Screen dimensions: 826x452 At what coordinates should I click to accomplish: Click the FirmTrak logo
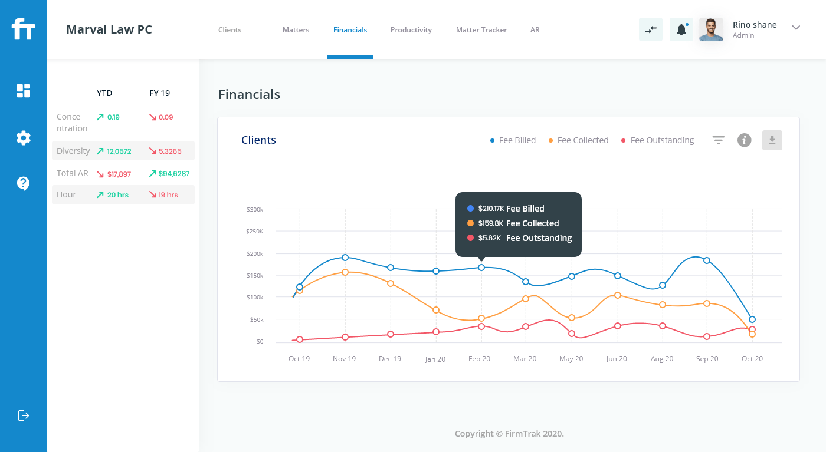(23, 29)
